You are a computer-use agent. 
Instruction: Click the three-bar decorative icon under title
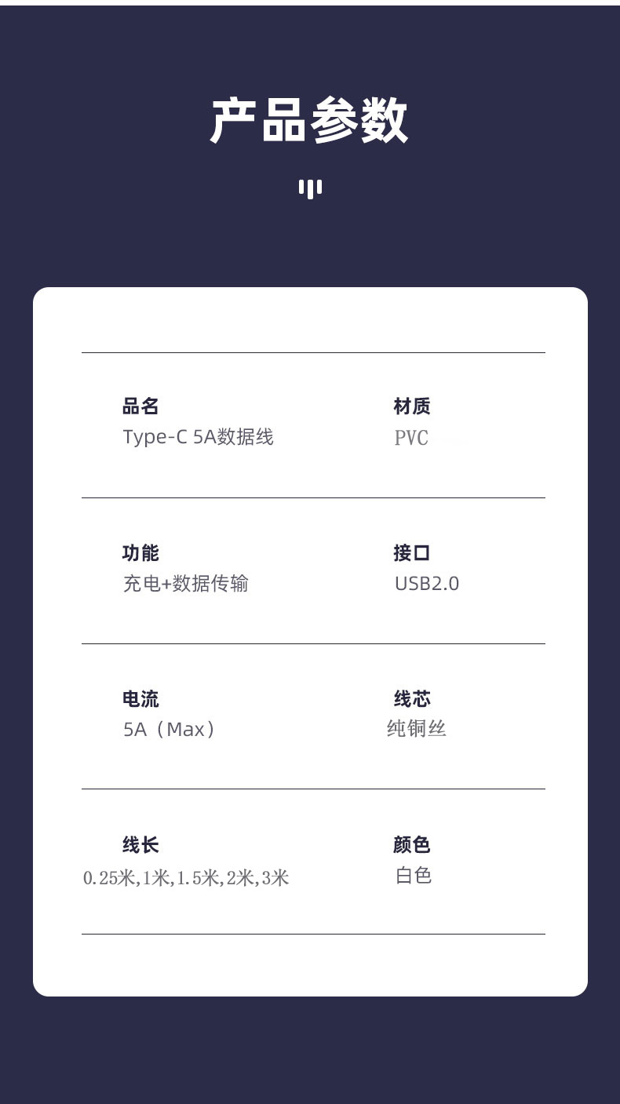pos(310,188)
